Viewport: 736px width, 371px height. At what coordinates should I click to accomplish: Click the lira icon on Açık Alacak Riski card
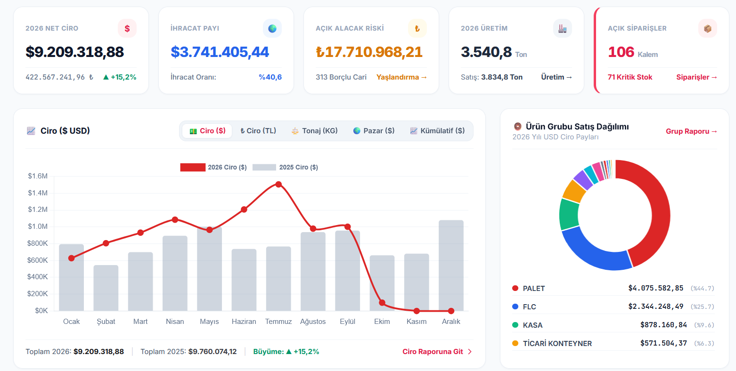(417, 28)
